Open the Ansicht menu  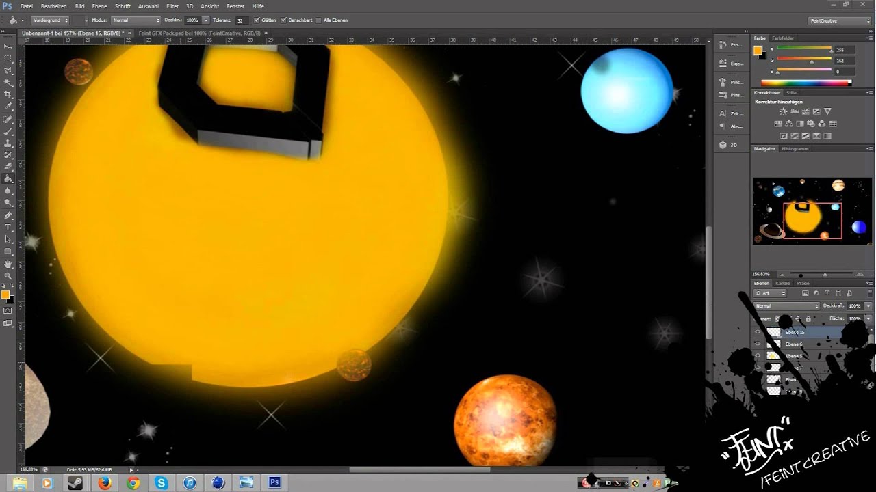(210, 6)
